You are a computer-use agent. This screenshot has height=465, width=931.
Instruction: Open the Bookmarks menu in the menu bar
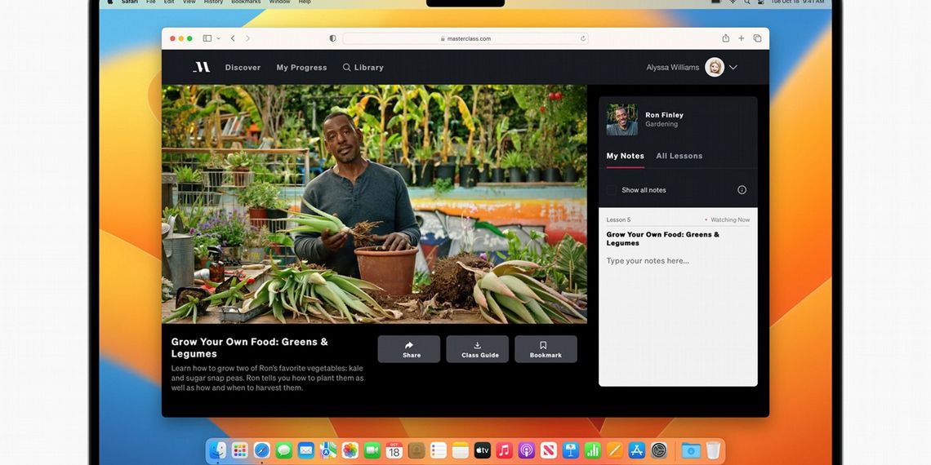246,2
